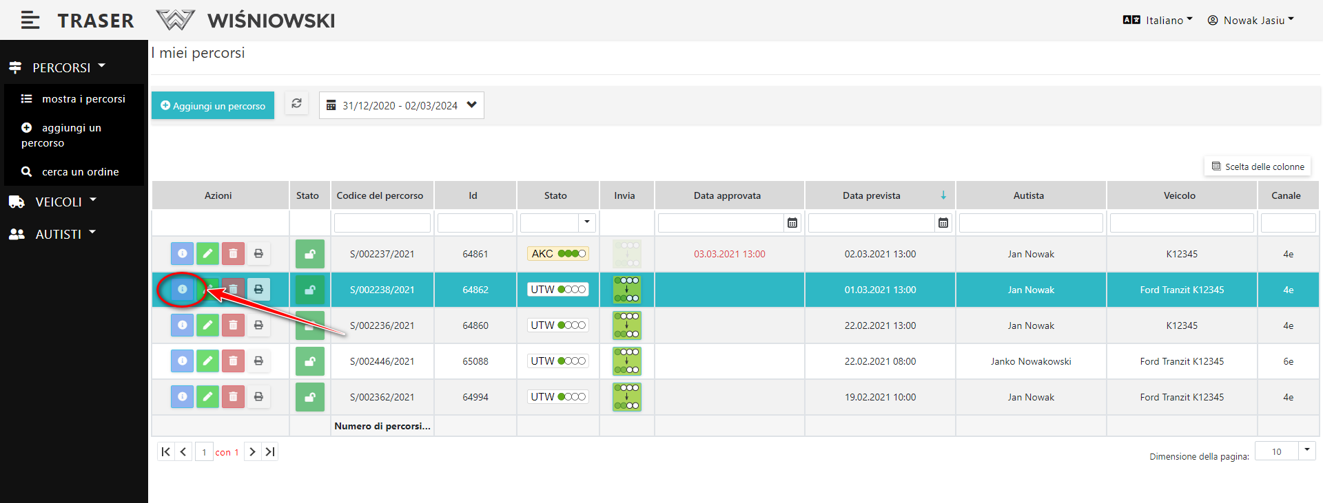Viewport: 1323px width, 503px height.
Task: Open Scelta delle colonne column chooser
Action: tap(1258, 167)
